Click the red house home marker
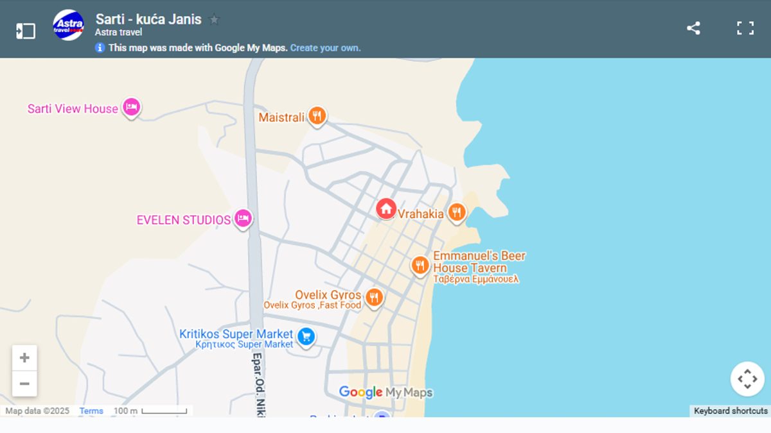The image size is (771, 433). [385, 208]
